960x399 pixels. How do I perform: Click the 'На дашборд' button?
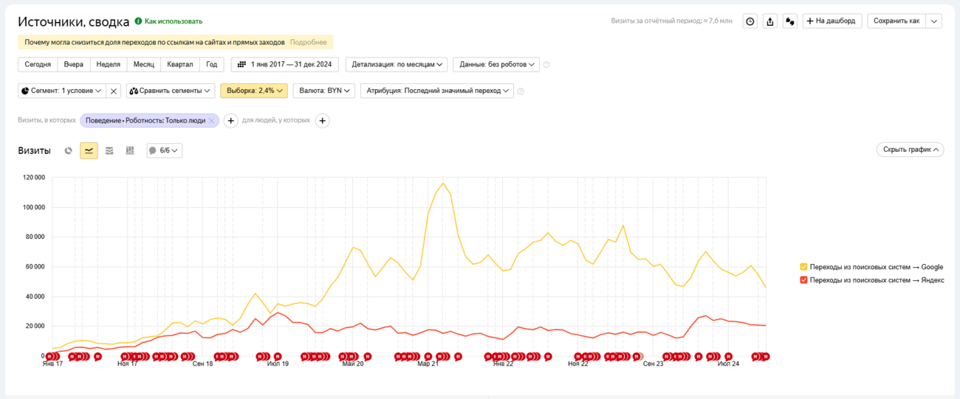(x=832, y=21)
